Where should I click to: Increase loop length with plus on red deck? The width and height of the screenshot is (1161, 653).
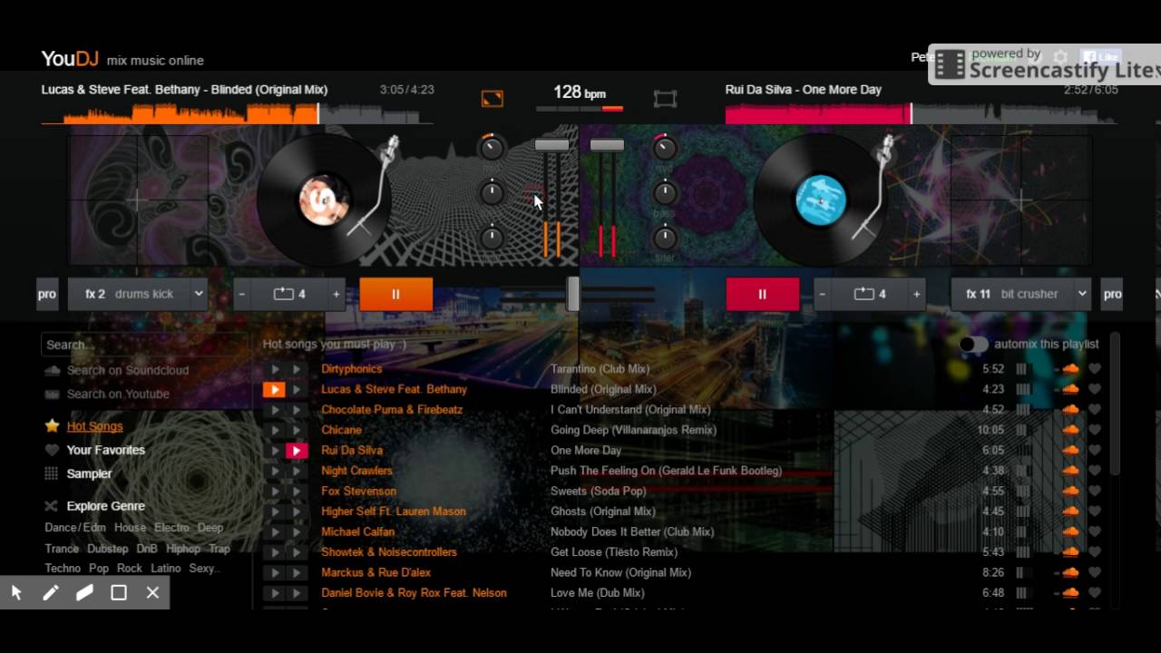pos(917,294)
